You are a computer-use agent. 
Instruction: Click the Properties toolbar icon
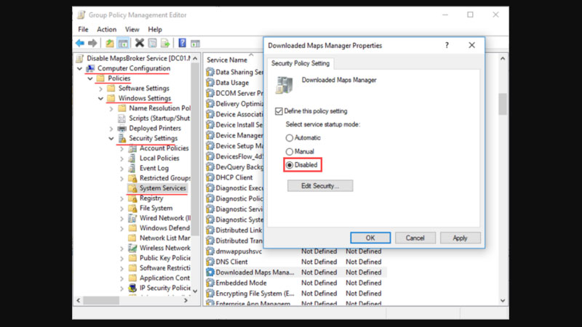coord(152,44)
